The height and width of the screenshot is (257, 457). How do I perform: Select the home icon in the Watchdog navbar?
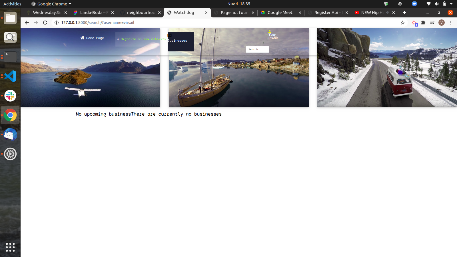pos(83,38)
